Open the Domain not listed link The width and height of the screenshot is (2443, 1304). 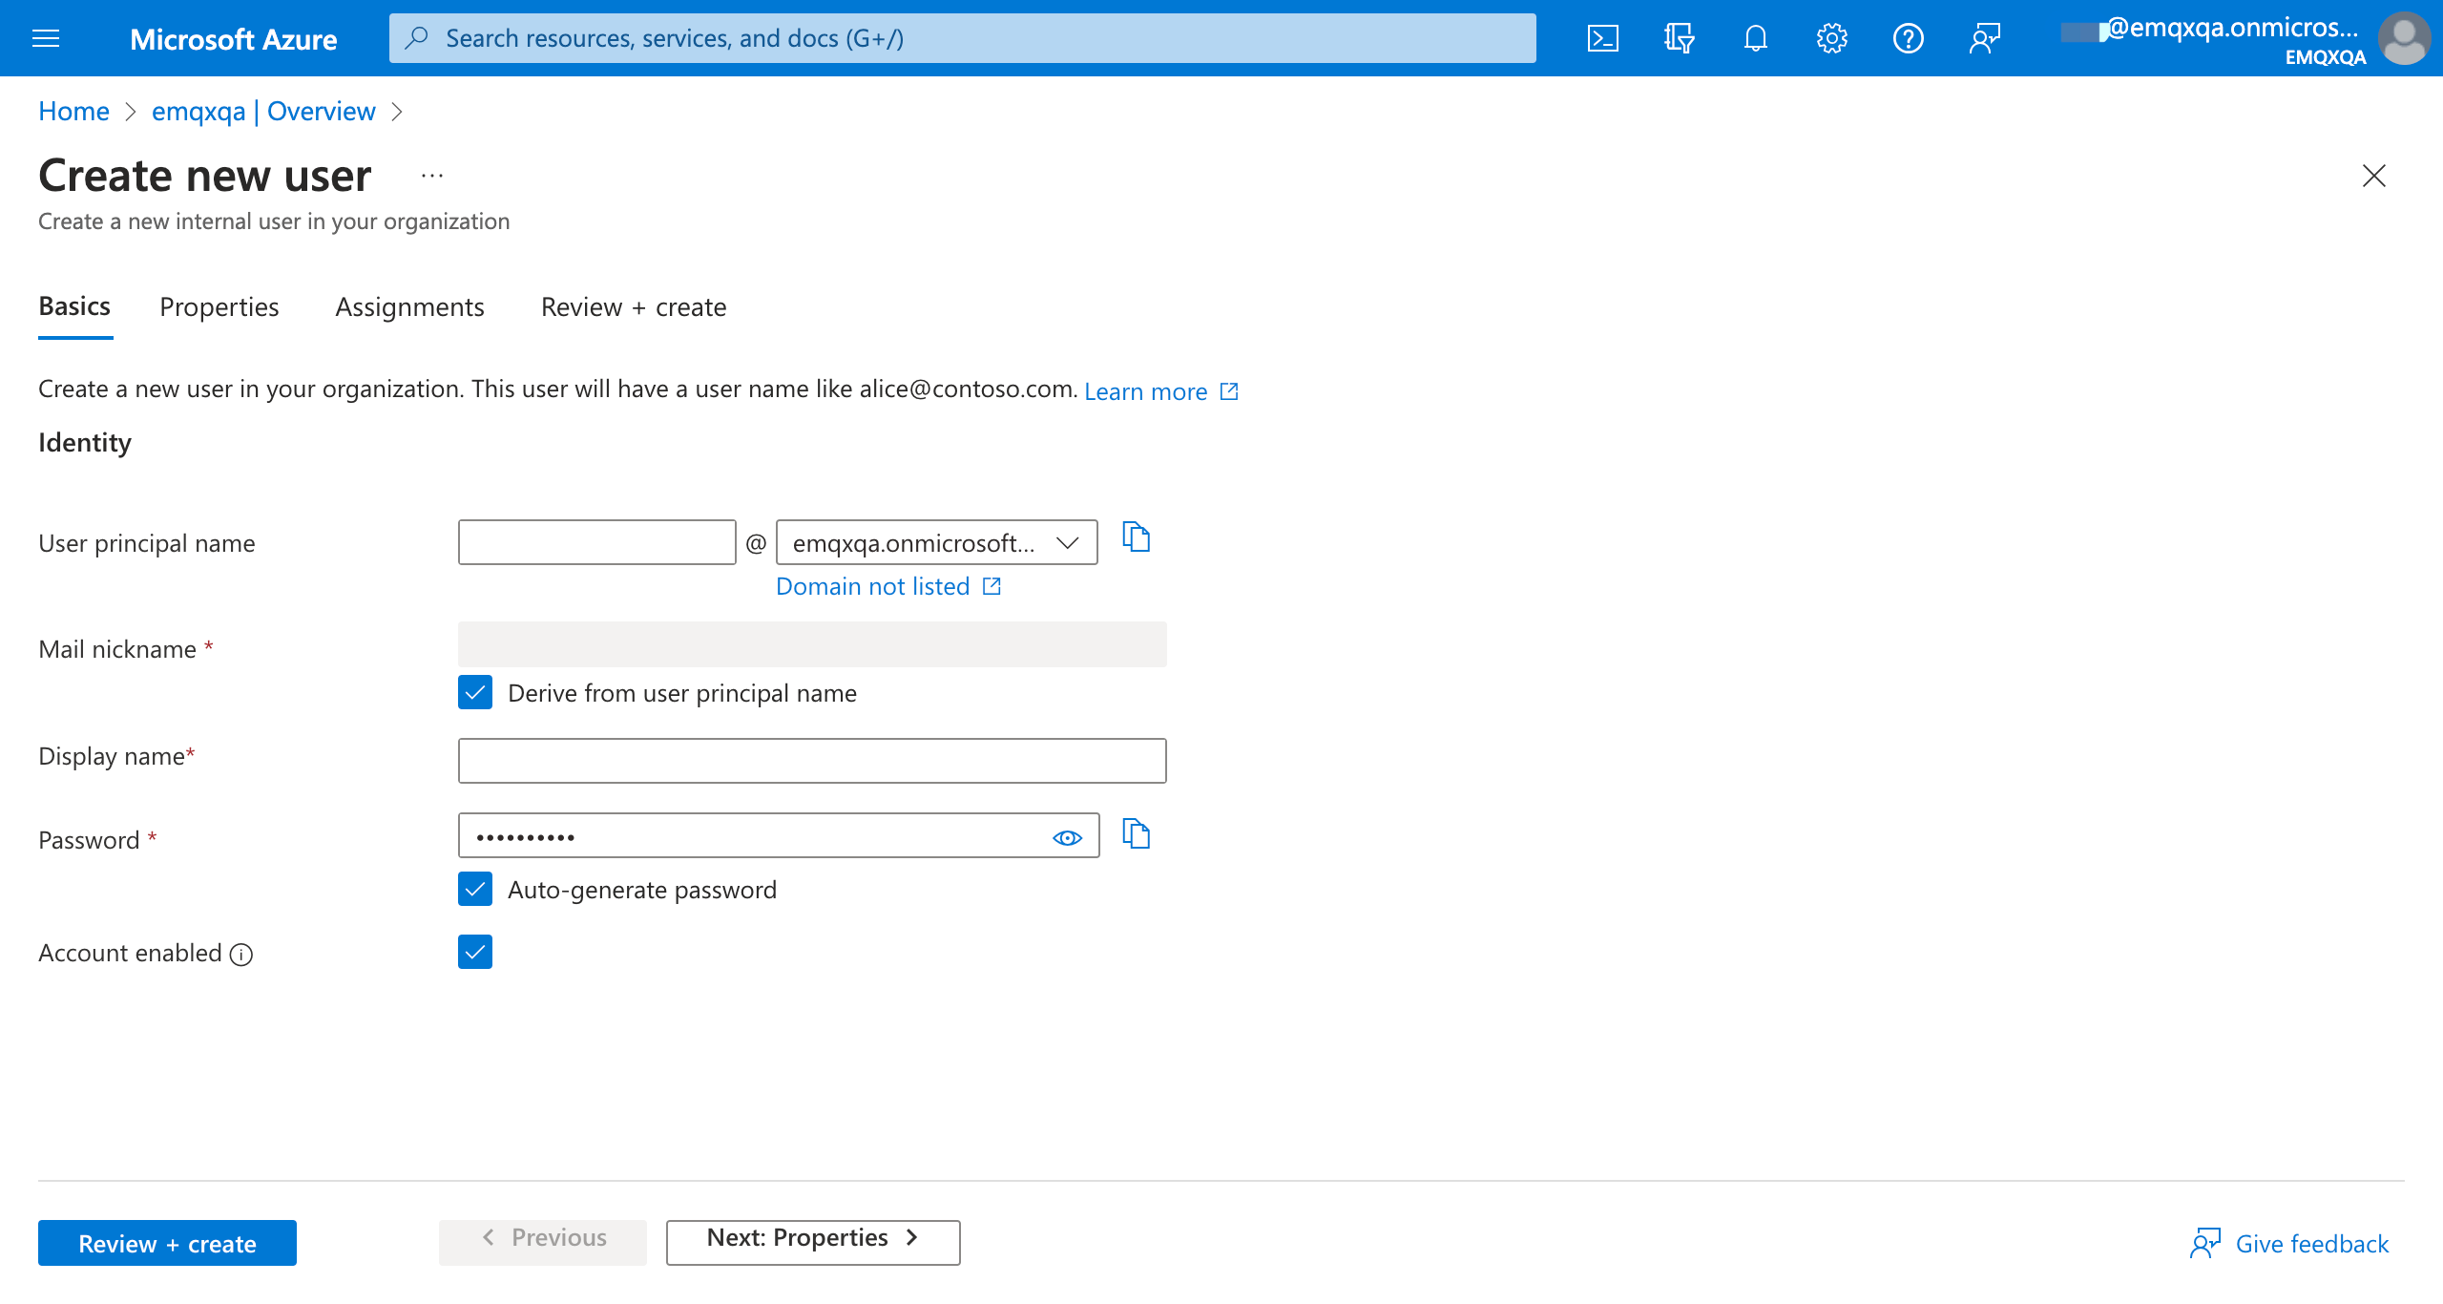pos(873,585)
